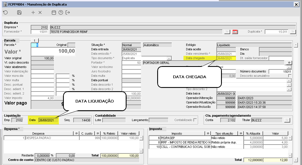302x165 pixels.
Task: Click the » button beside PORTADOR GERAL
Action: tap(289, 63)
